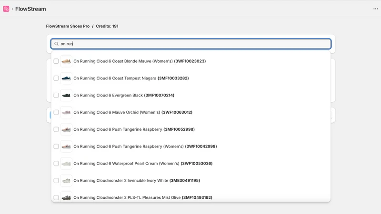The height and width of the screenshot is (214, 381).
Task: Select checkbox for Cloud 6 Waterproof Pearl Cream
Action: (56, 164)
